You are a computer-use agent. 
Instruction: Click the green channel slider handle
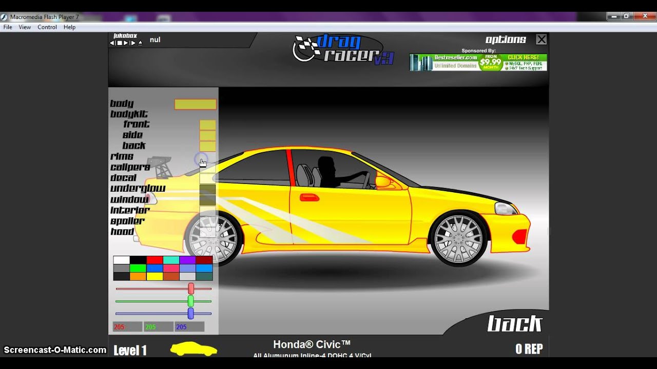click(191, 301)
